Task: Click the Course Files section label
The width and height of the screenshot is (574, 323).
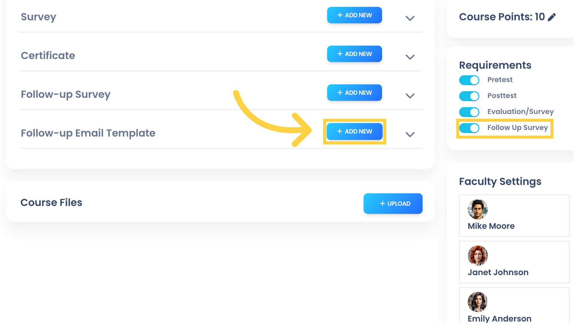Action: coord(51,202)
